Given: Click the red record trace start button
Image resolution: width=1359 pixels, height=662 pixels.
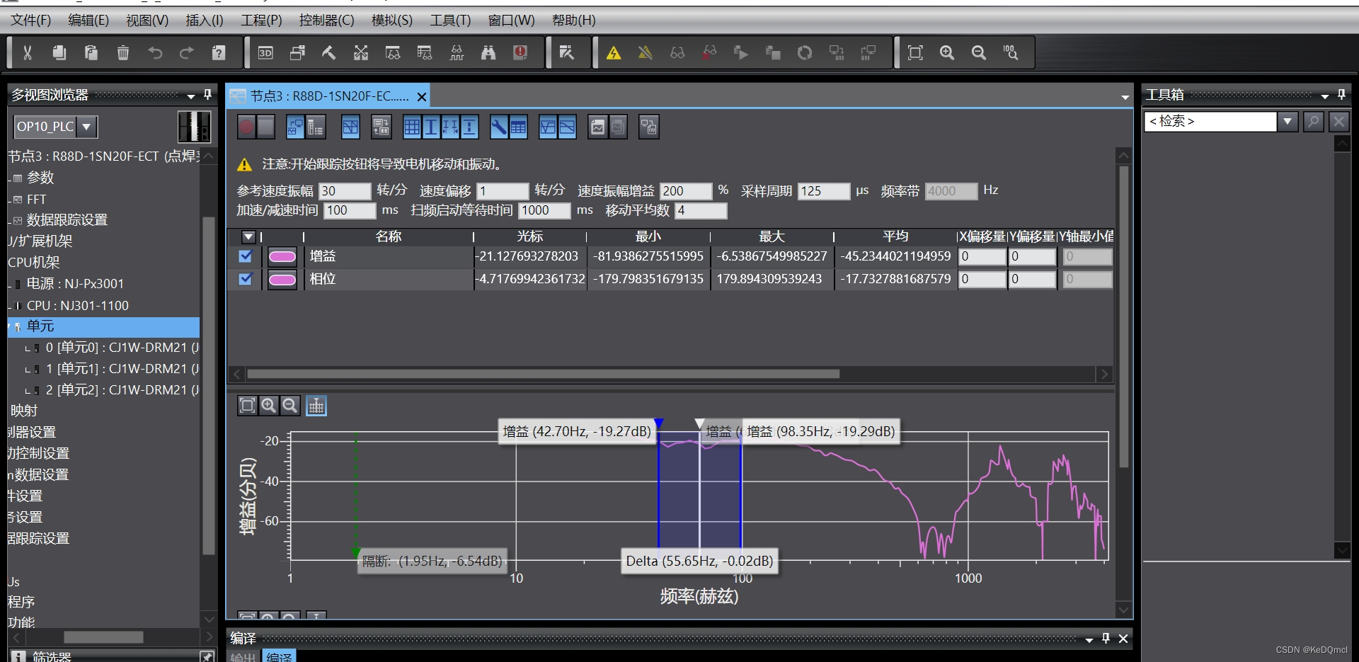Looking at the screenshot, I should pos(246,127).
